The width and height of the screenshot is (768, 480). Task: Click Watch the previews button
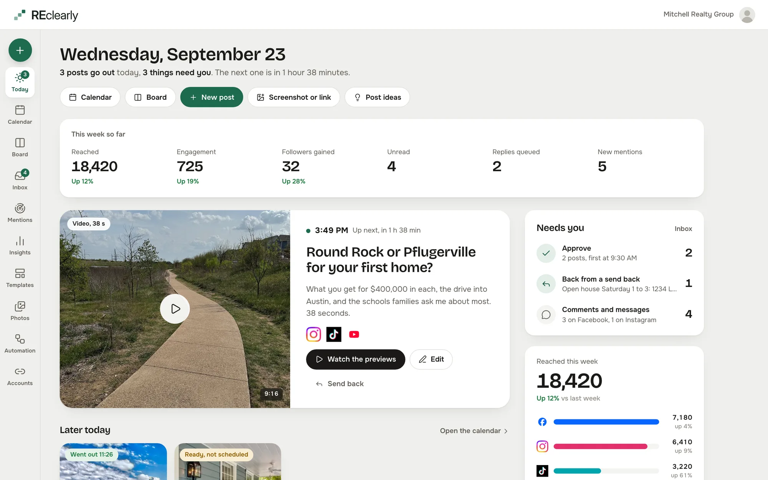coord(356,359)
